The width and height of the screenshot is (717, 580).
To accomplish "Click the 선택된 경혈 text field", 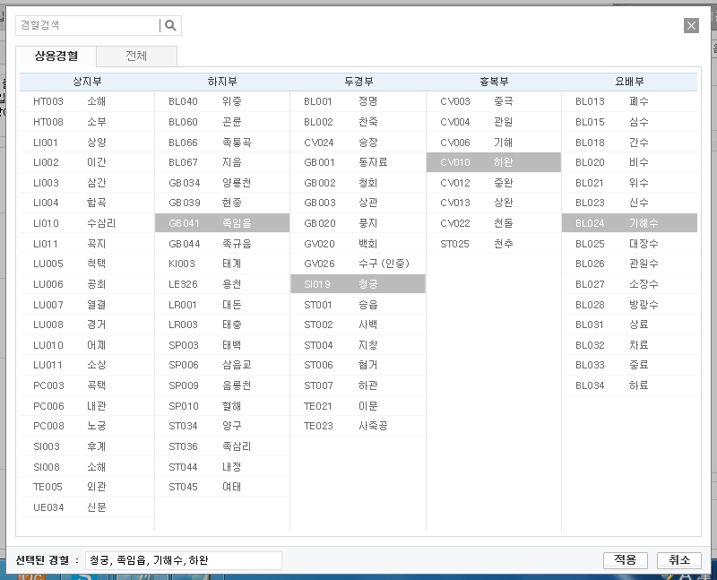I will pyautogui.click(x=183, y=560).
